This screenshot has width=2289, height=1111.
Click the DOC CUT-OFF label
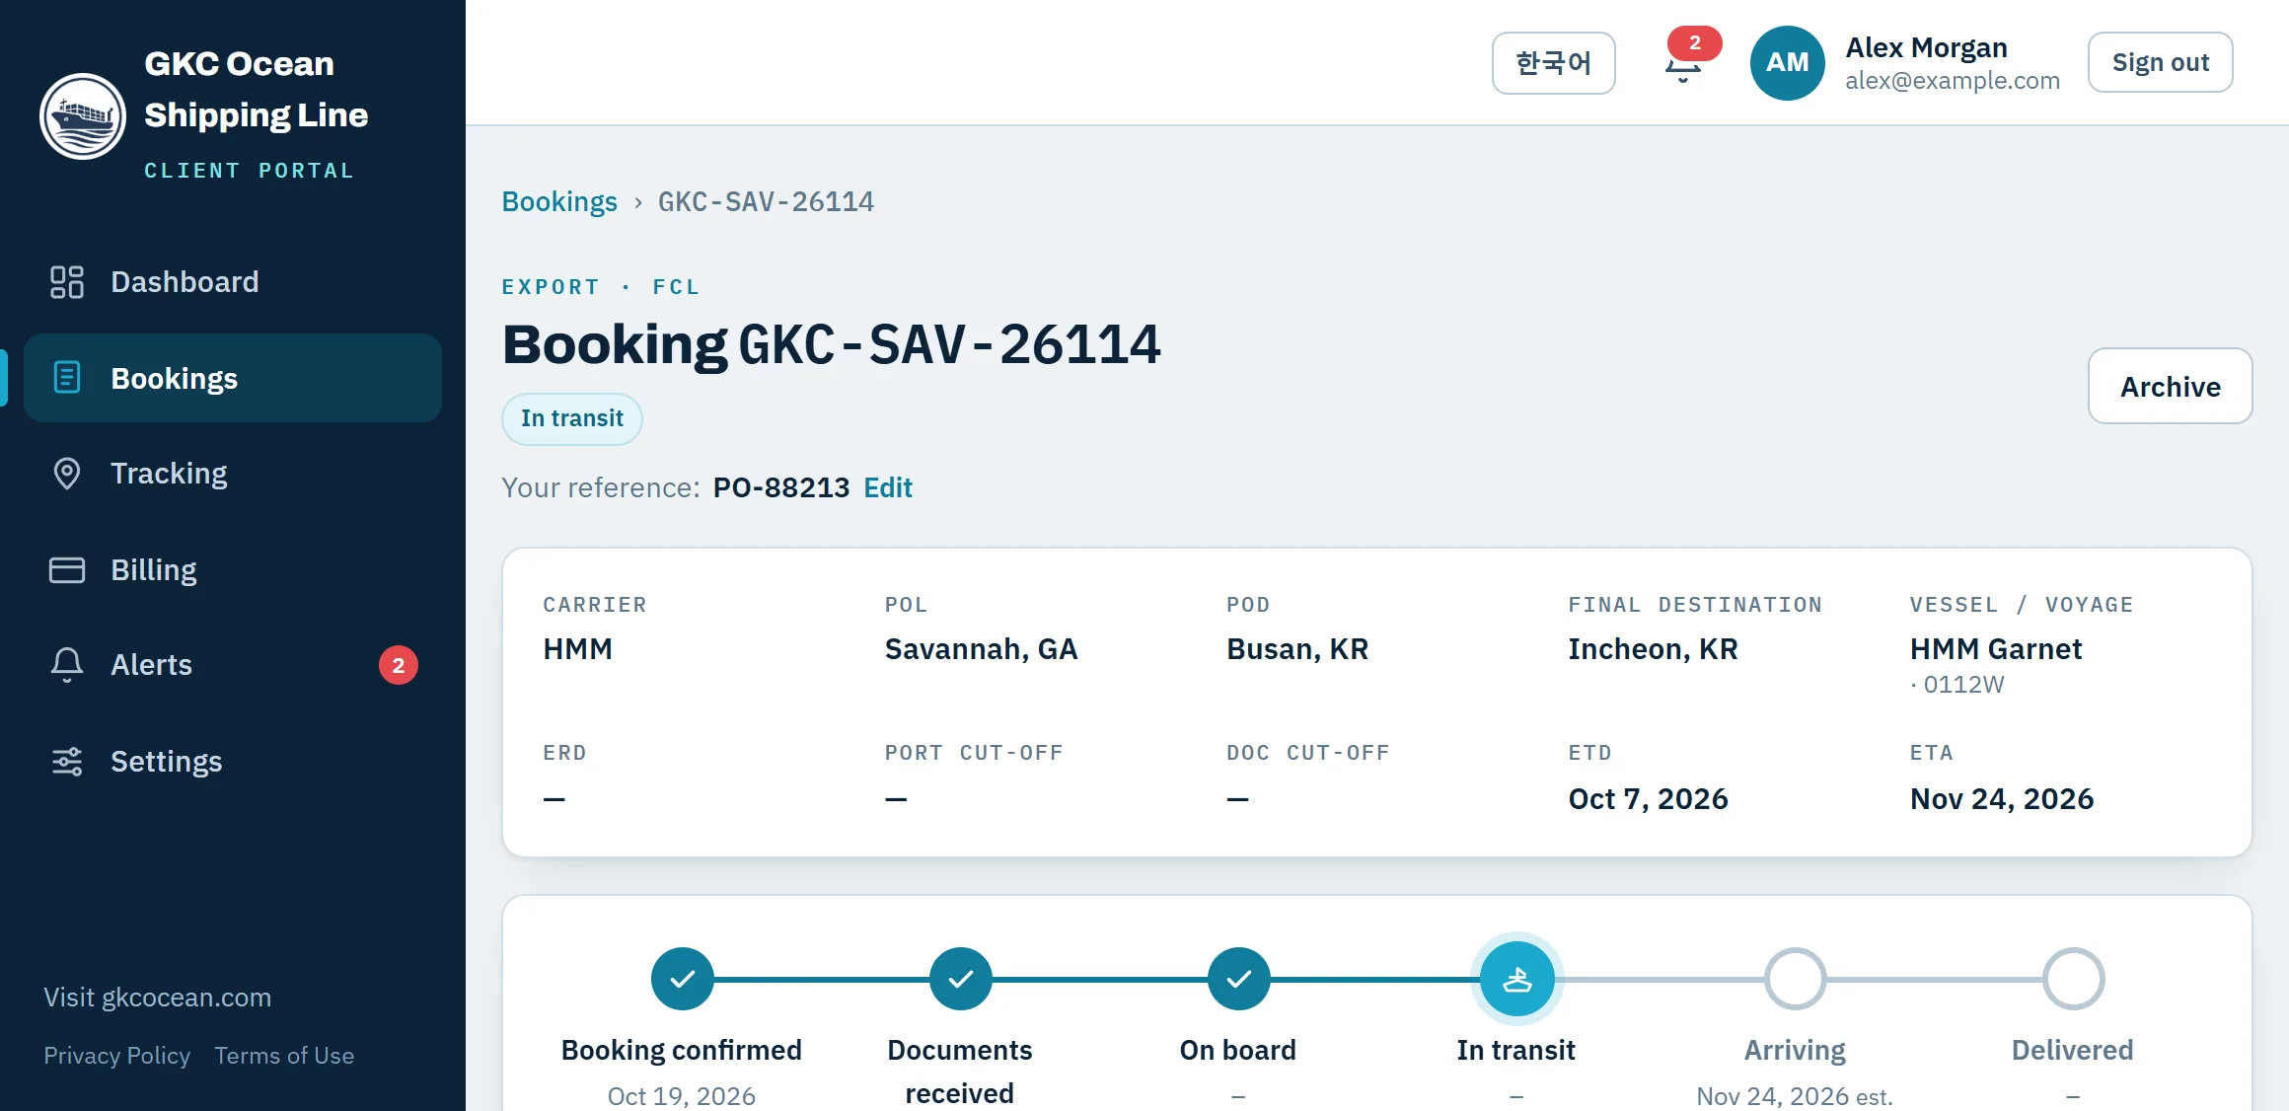coord(1308,753)
